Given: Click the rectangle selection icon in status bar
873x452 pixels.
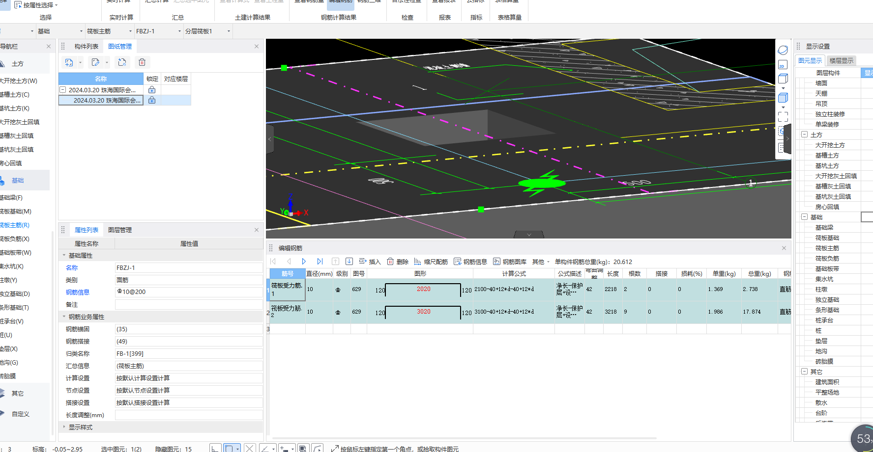Looking at the screenshot, I should (229, 448).
